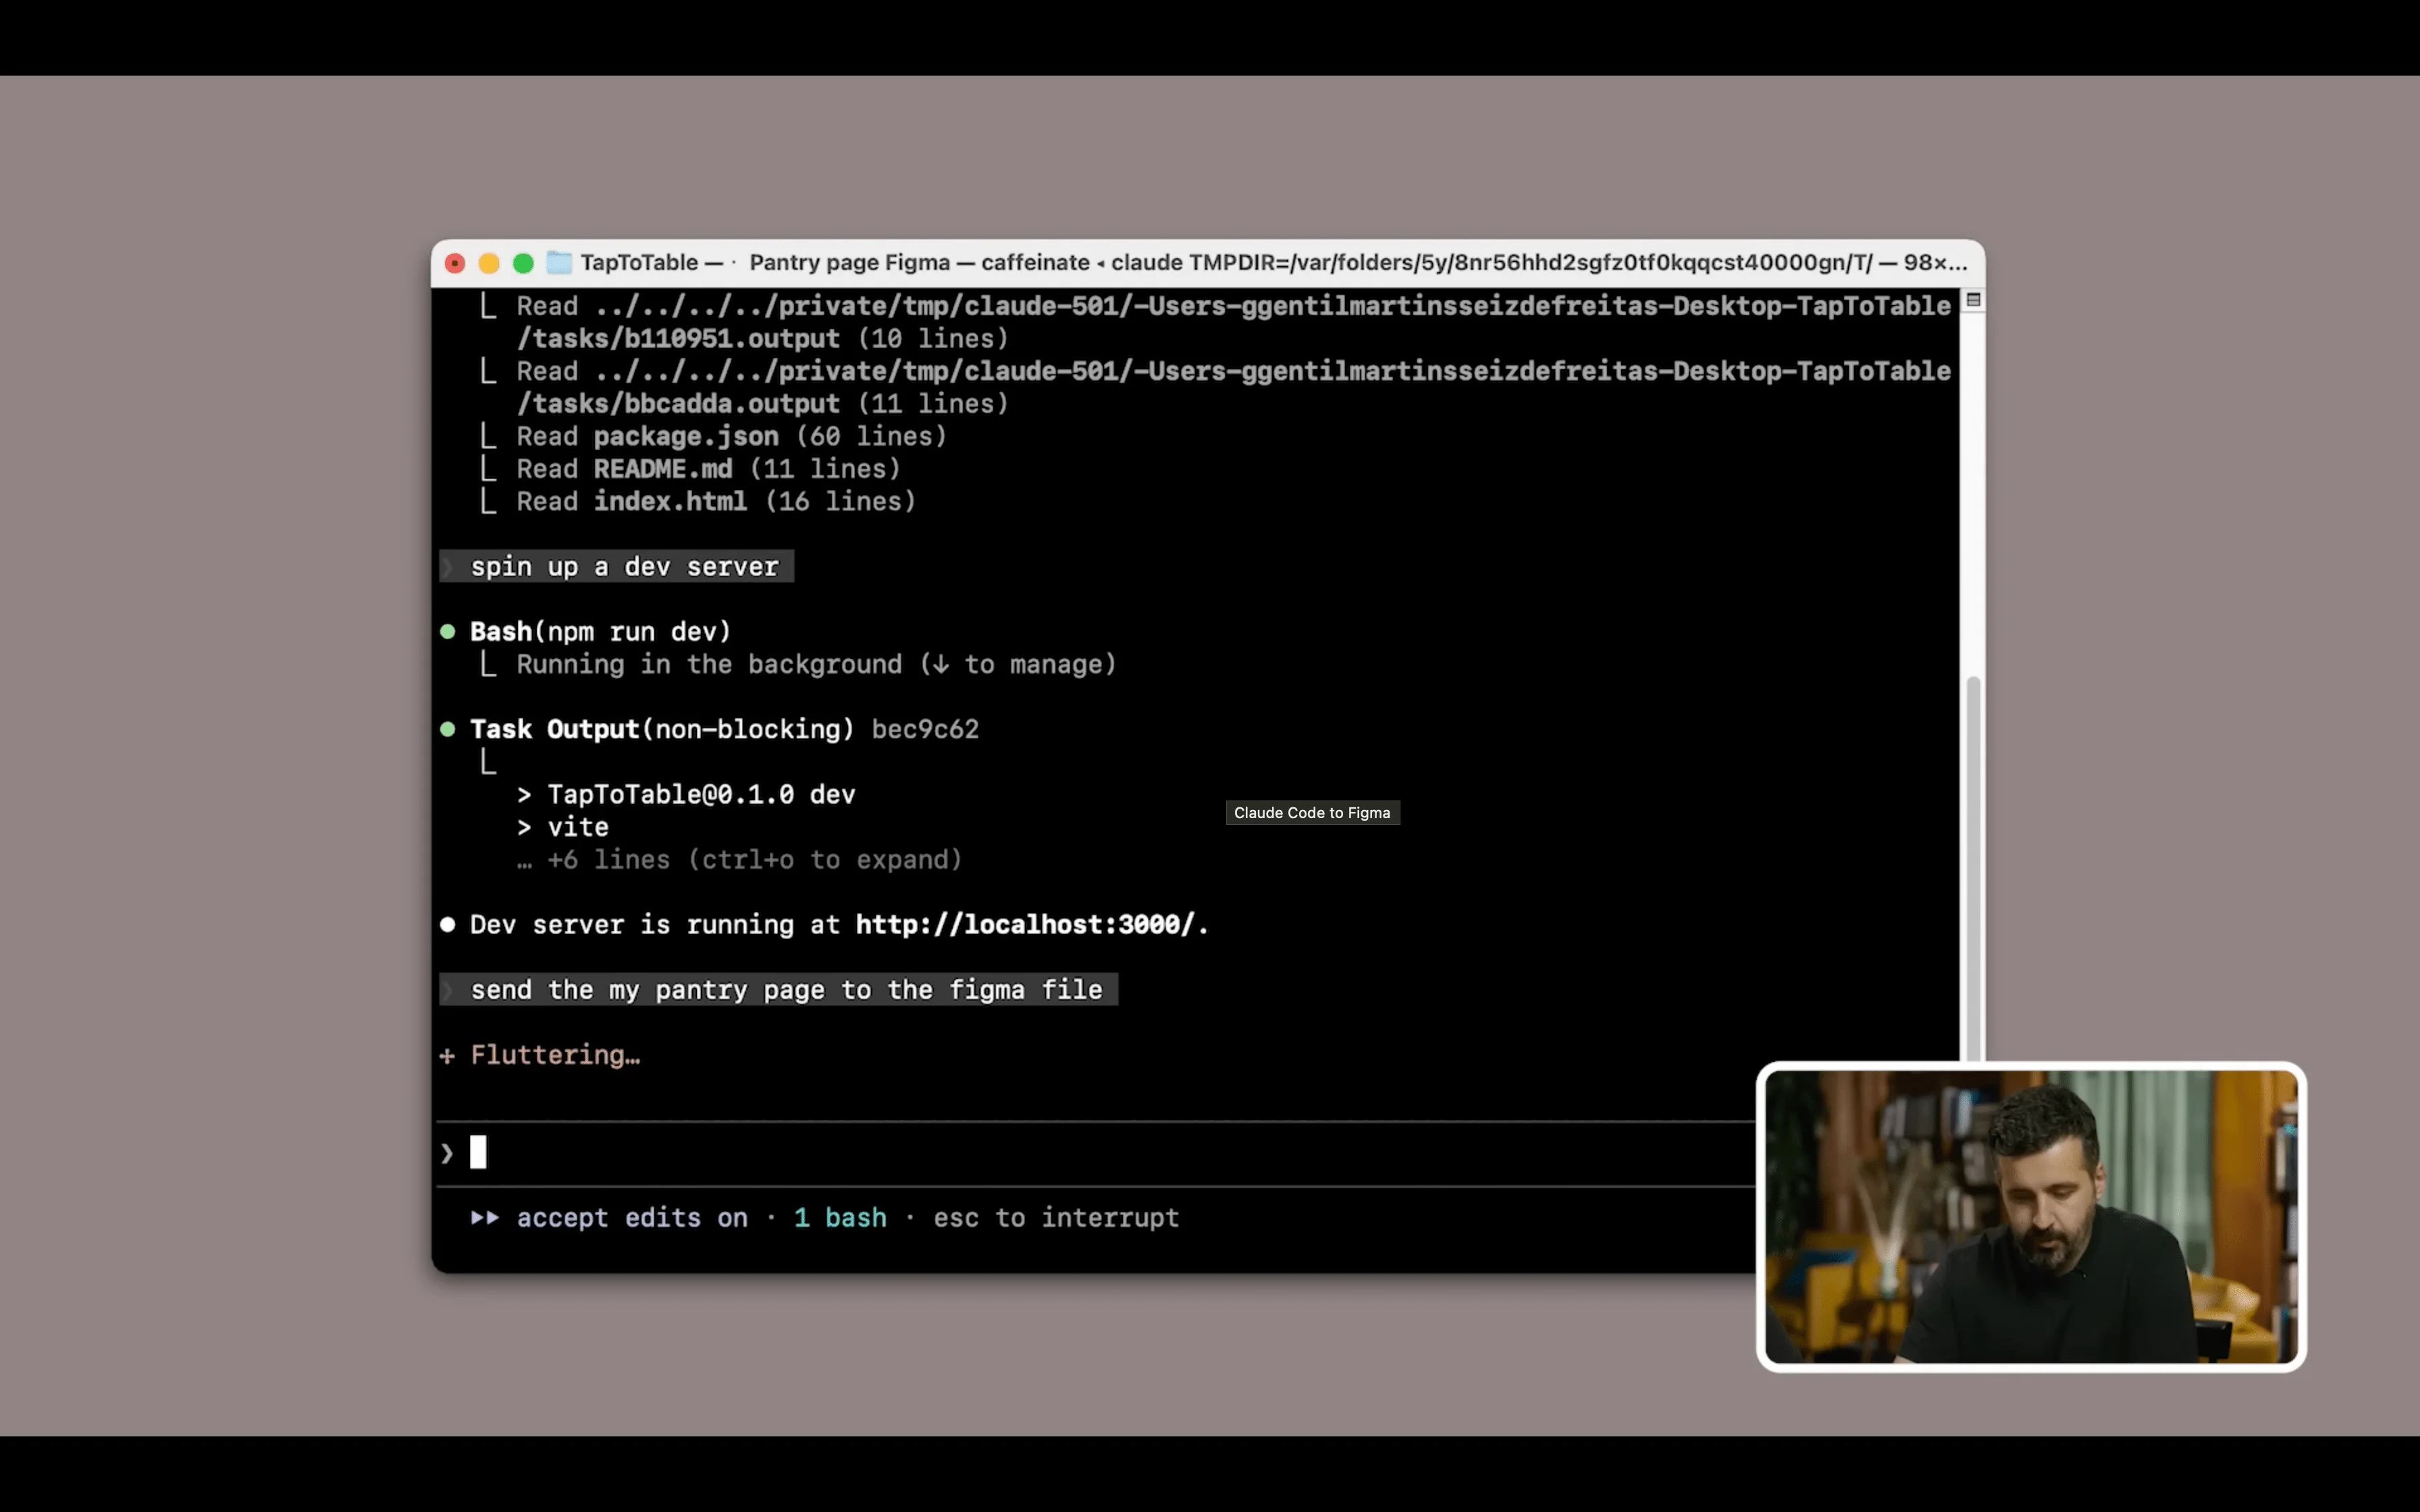2420x1512 pixels.
Task: Click the double-arrow accept edits icon
Action: point(485,1218)
